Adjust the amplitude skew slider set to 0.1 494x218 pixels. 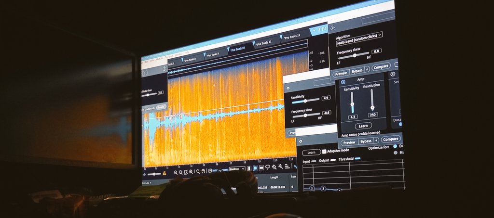[x=149, y=94]
